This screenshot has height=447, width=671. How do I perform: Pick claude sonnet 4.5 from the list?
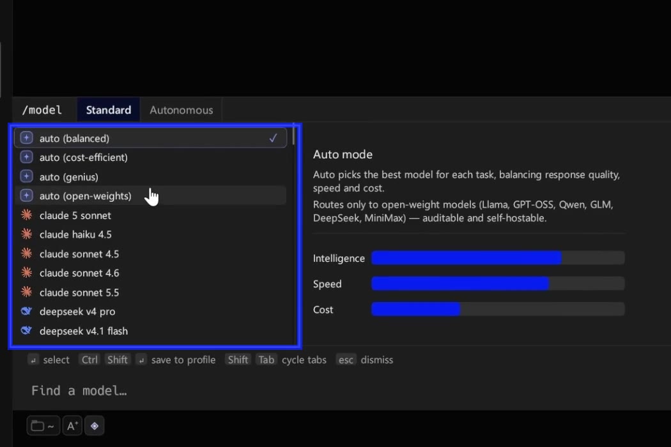[x=151, y=254]
